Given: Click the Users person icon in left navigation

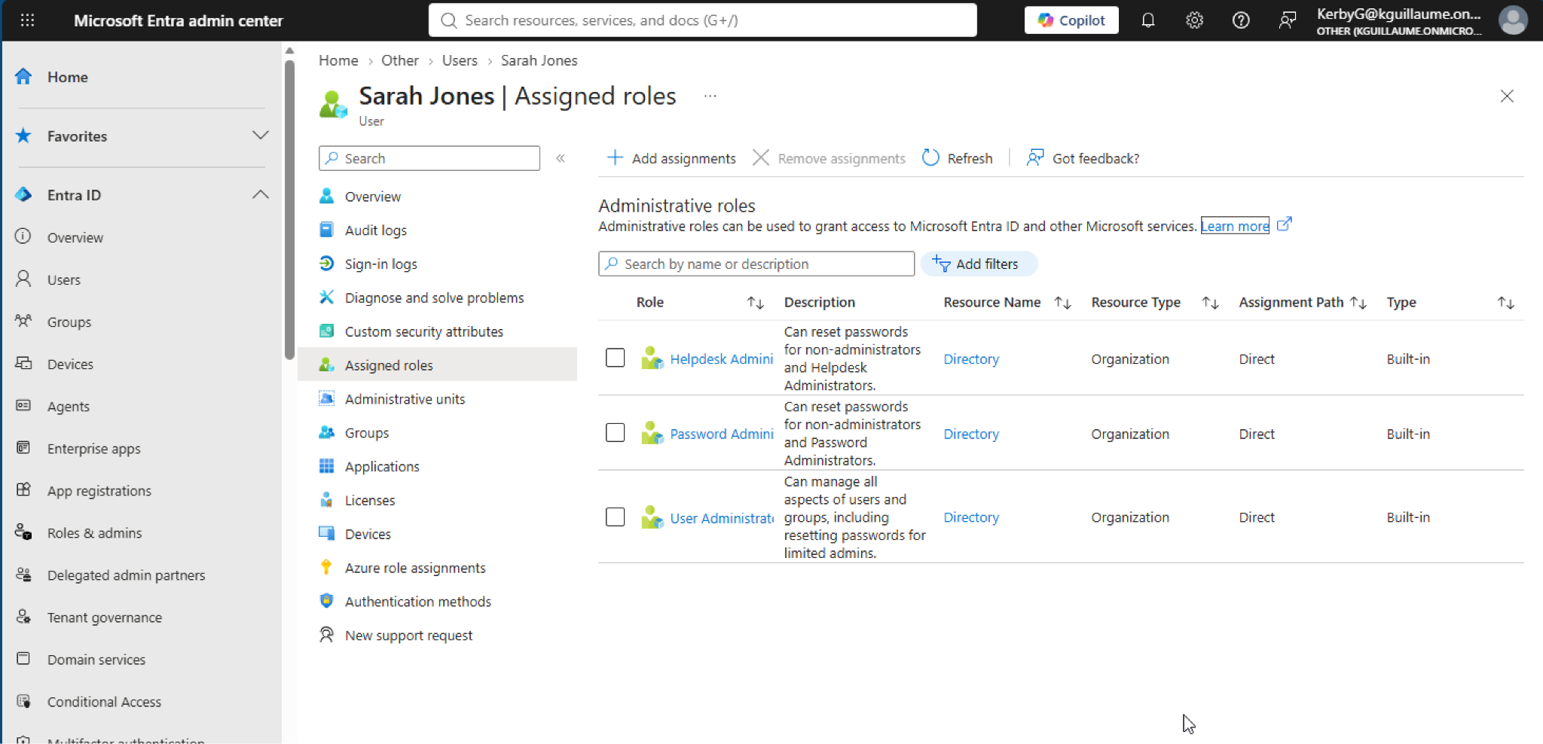Looking at the screenshot, I should coord(23,279).
